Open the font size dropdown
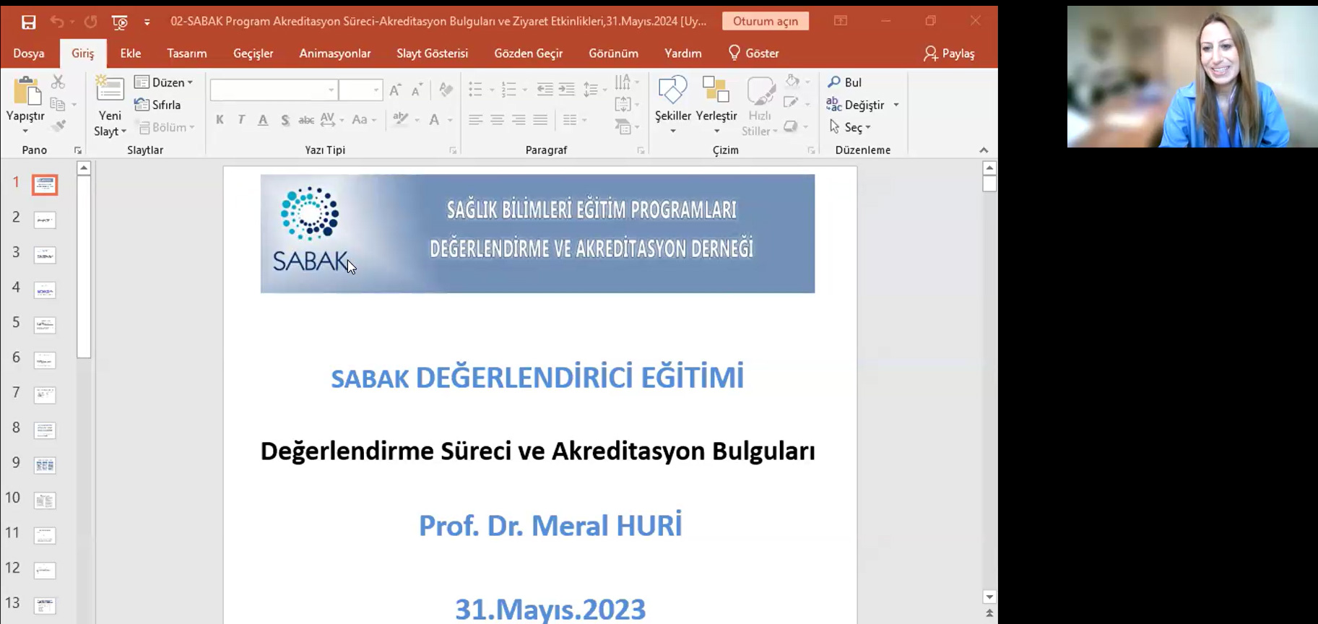The image size is (1318, 624). coord(376,90)
